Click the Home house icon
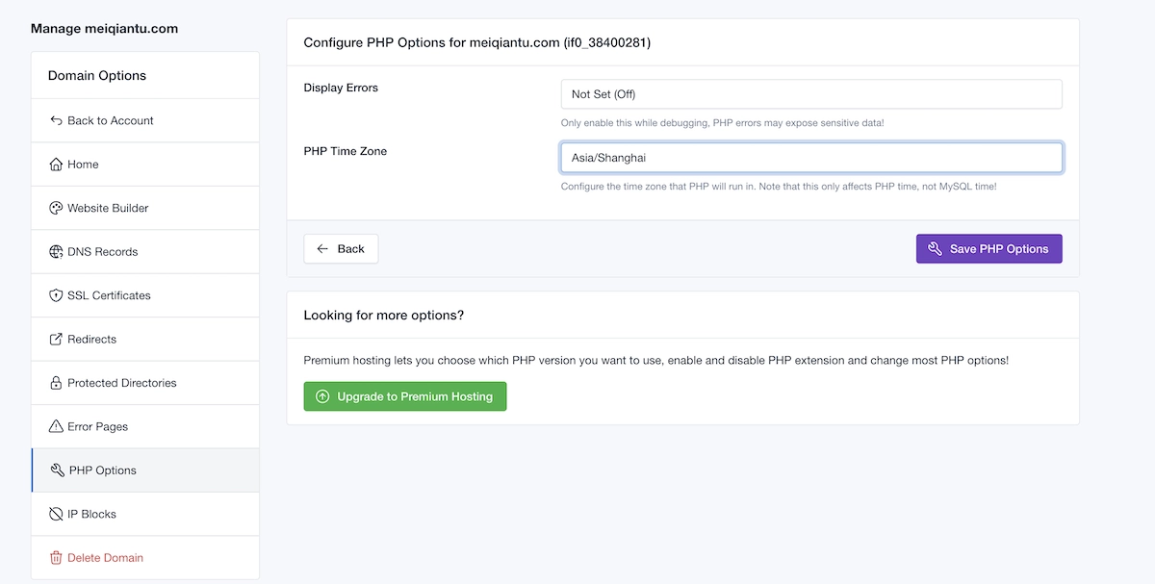The height and width of the screenshot is (584, 1155). click(56, 165)
